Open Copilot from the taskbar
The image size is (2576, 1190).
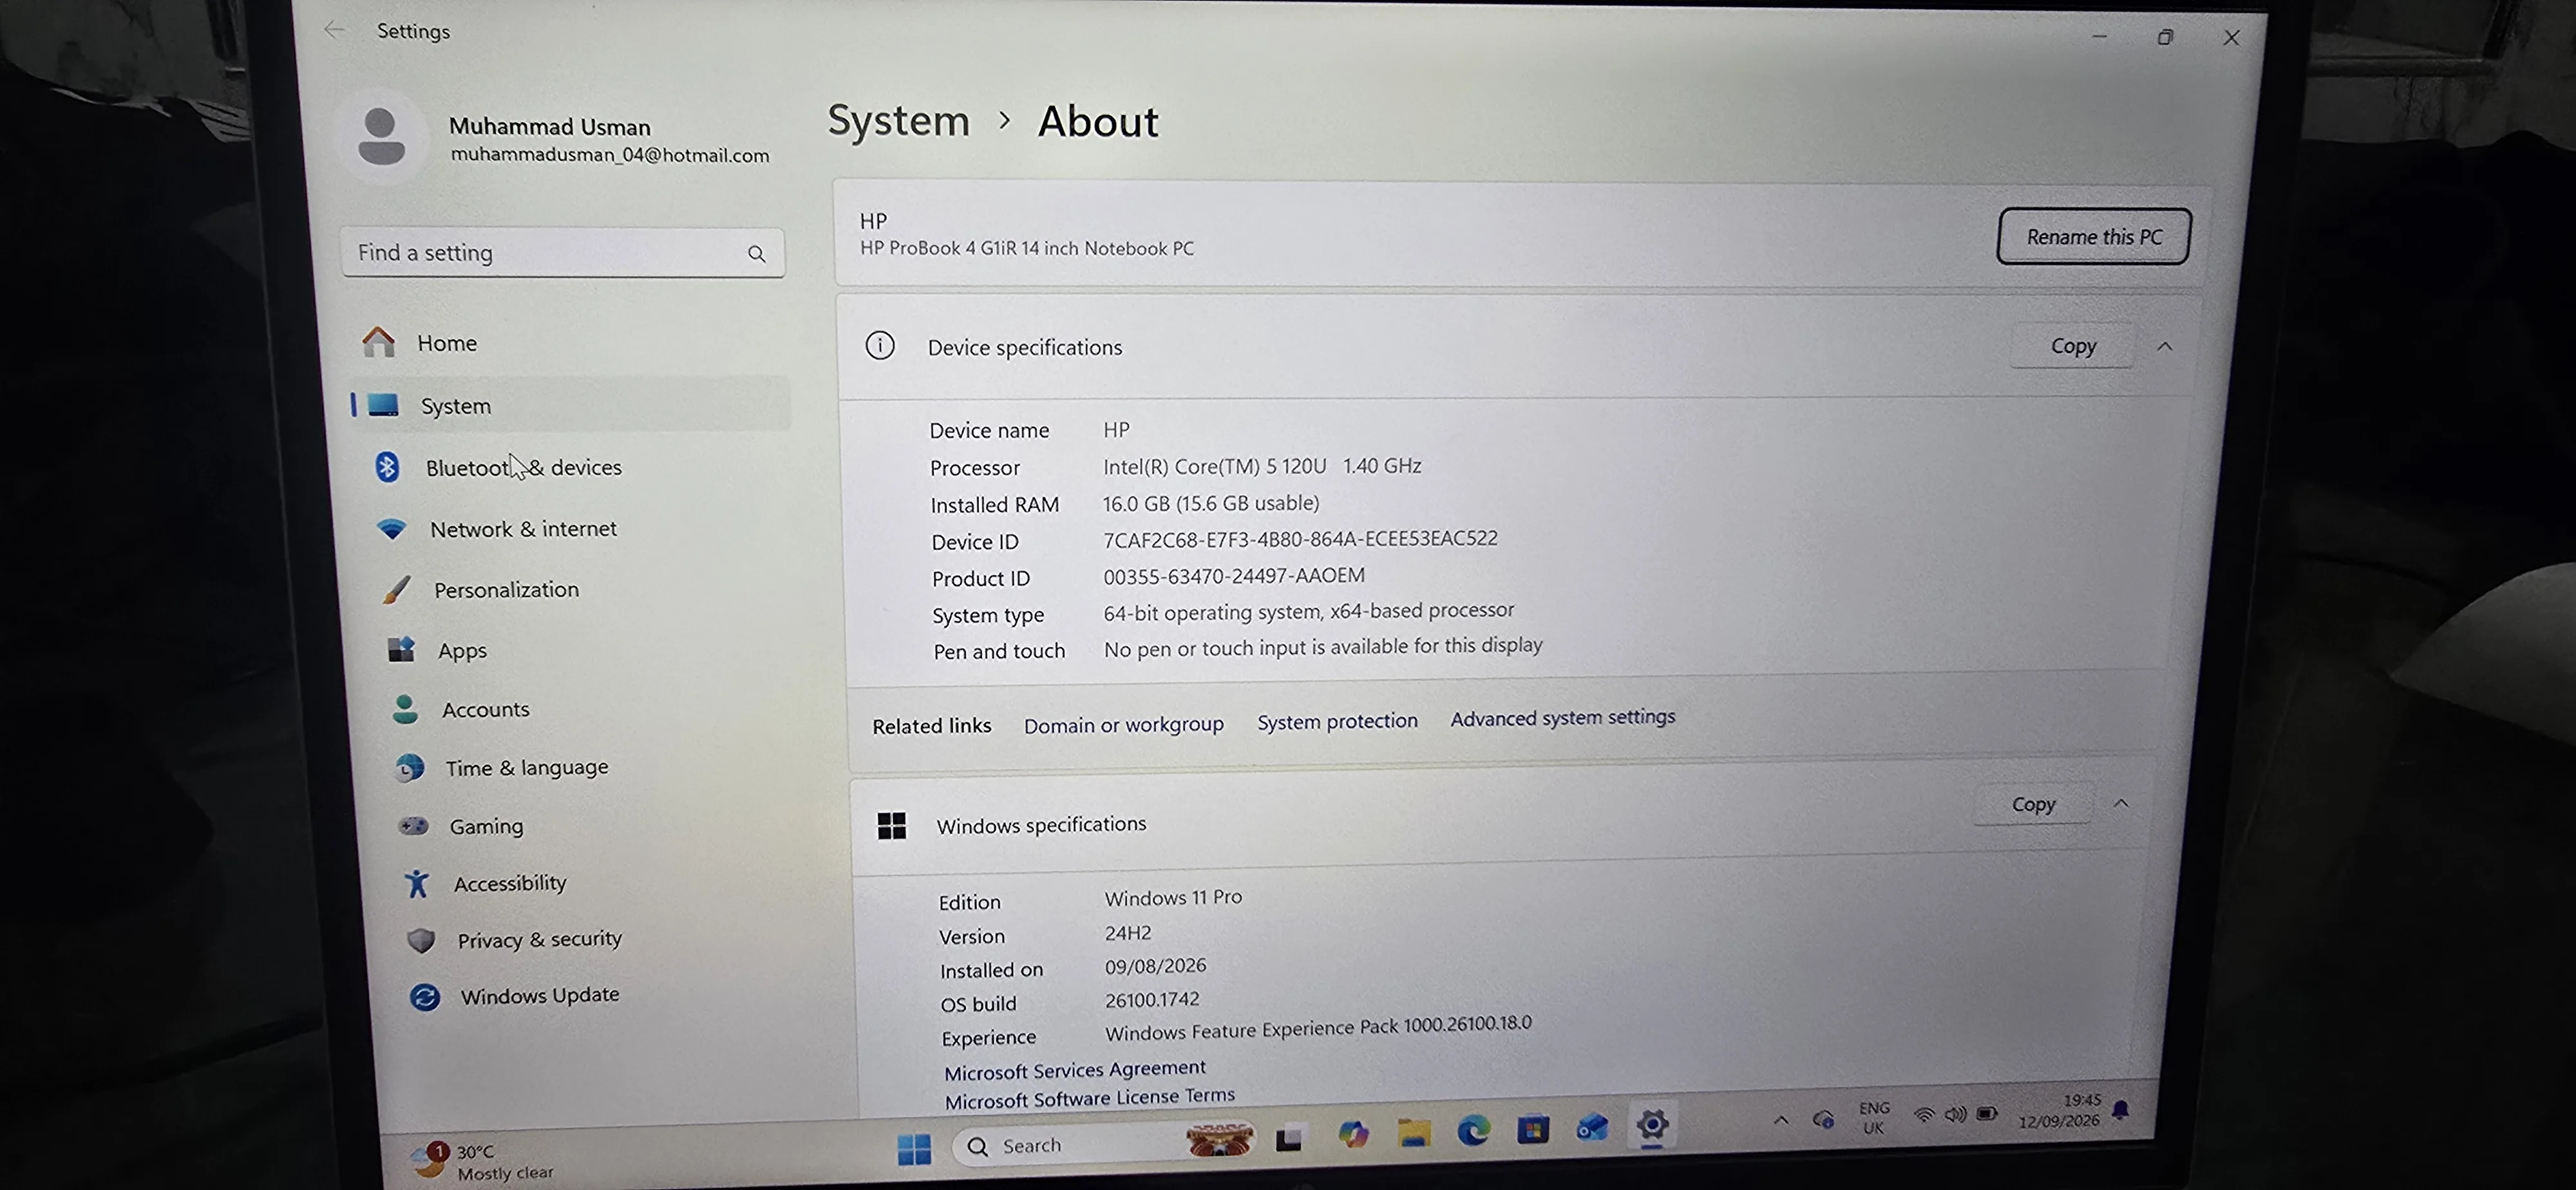(x=1353, y=1134)
